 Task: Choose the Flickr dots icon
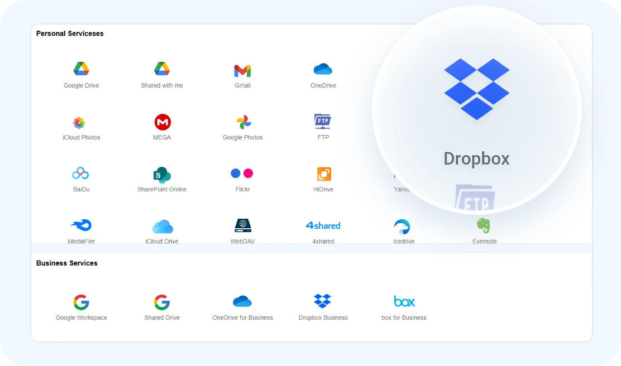242,173
